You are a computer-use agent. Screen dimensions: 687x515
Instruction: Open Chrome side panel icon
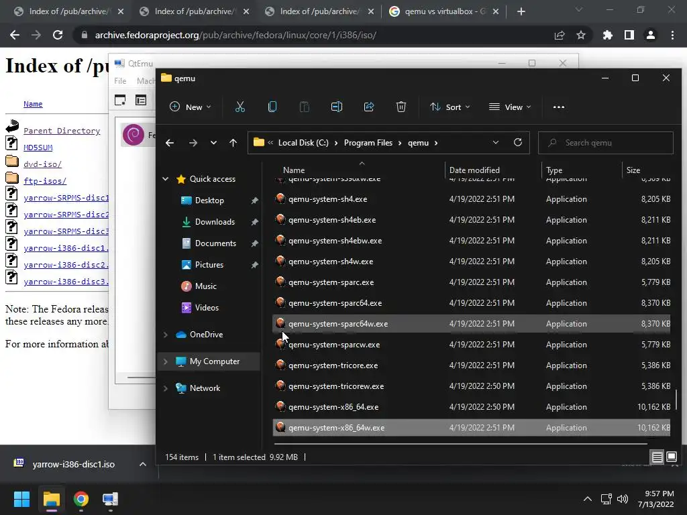point(629,35)
